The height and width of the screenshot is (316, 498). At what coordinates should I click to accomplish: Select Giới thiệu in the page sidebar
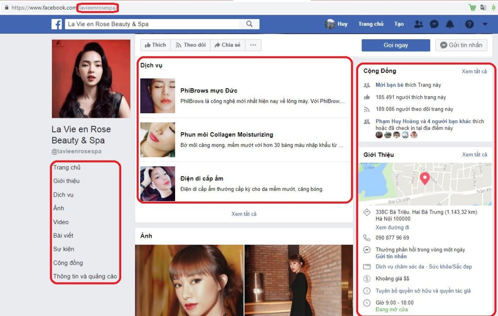(x=66, y=181)
